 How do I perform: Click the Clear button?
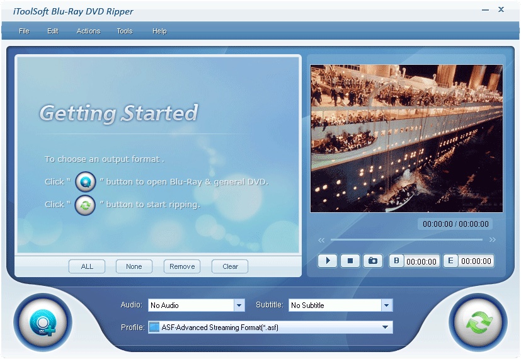[230, 266]
